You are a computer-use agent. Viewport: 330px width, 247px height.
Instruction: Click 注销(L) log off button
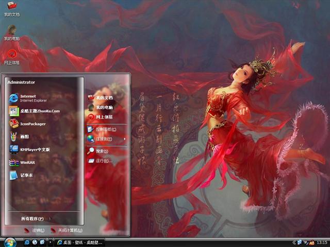point(34,231)
